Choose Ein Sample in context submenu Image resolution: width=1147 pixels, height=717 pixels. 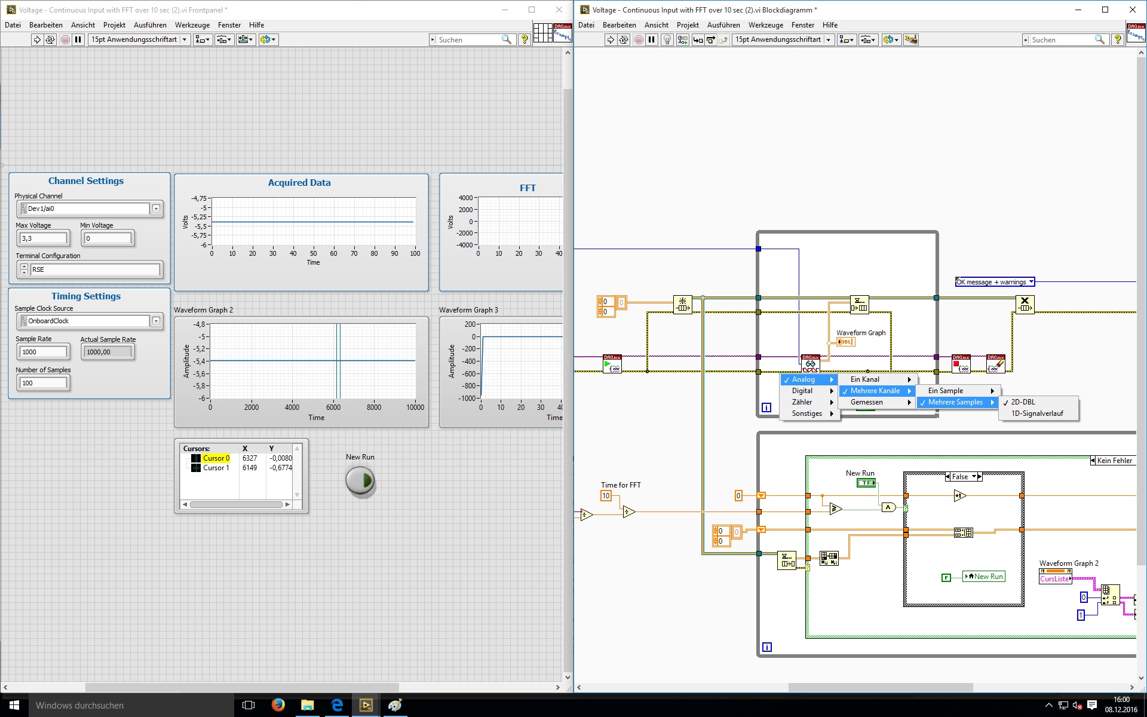coord(946,391)
